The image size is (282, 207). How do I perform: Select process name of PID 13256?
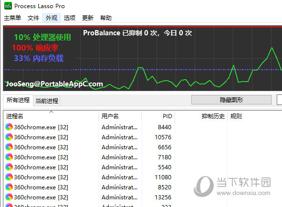[41, 197]
